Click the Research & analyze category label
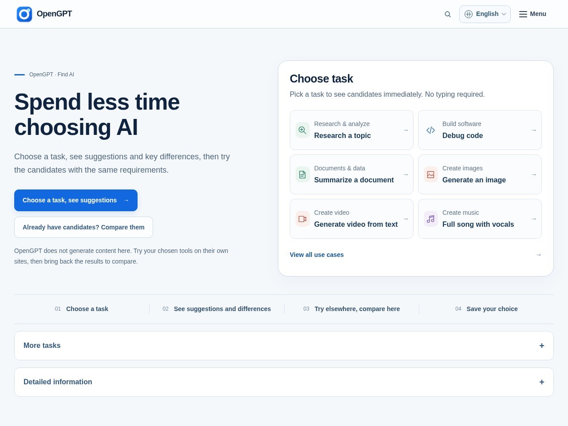 pyautogui.click(x=342, y=124)
